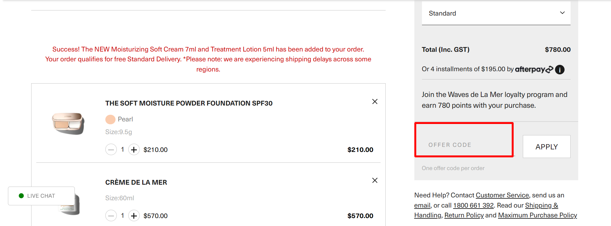The image size is (611, 226).
Task: Open the shipping method chevron
Action: pos(562,13)
